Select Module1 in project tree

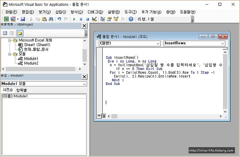coord(31,59)
